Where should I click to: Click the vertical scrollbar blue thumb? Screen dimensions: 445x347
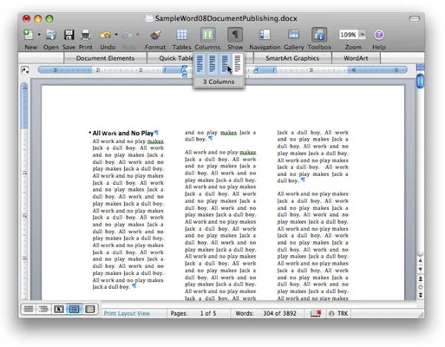point(420,81)
